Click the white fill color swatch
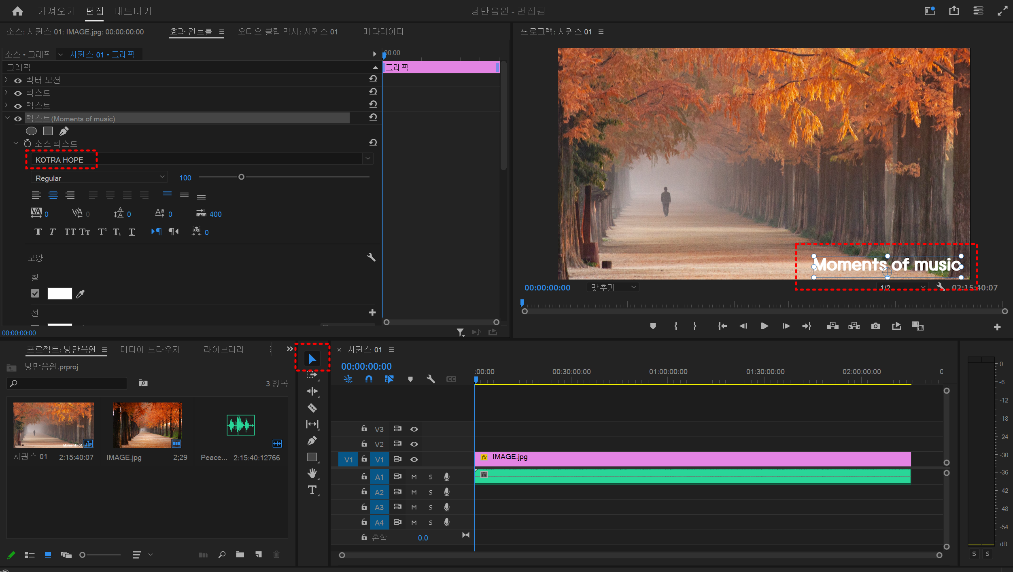The height and width of the screenshot is (572, 1013). pyautogui.click(x=59, y=294)
